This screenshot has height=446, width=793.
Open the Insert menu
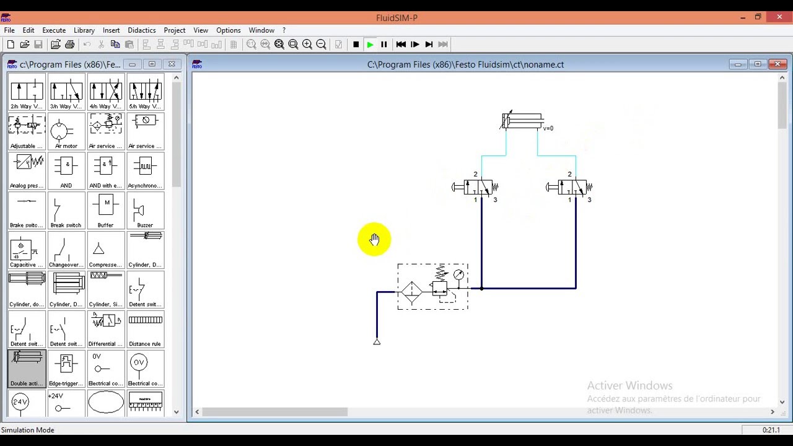coord(112,30)
